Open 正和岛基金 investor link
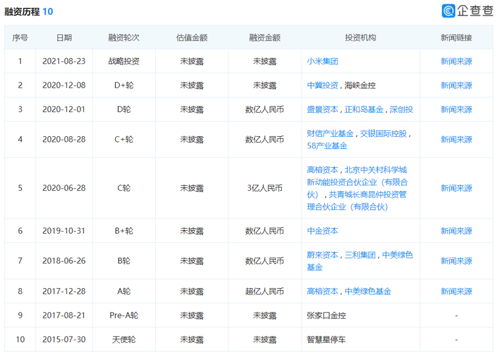Viewport: 497px width, 356px height. pos(364,109)
